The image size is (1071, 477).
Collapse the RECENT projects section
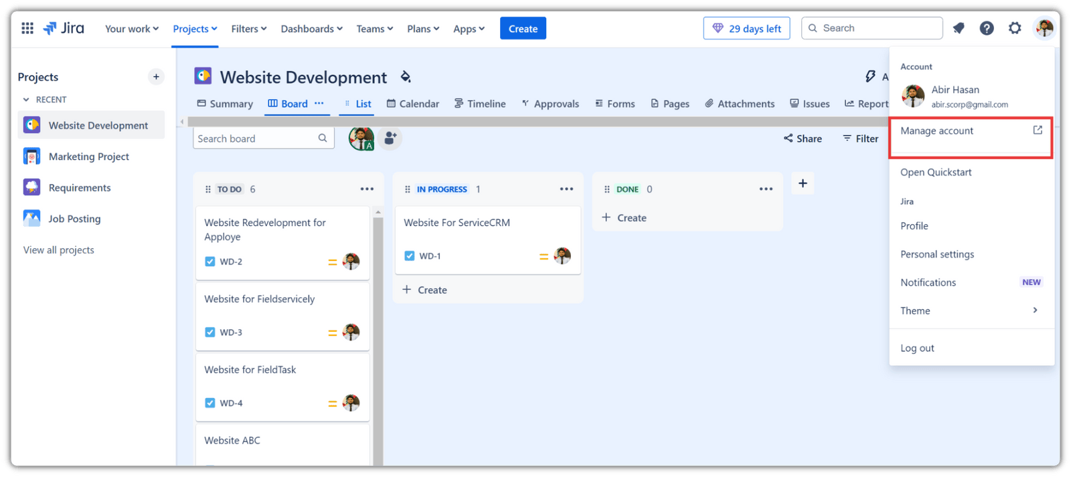pyautogui.click(x=27, y=100)
